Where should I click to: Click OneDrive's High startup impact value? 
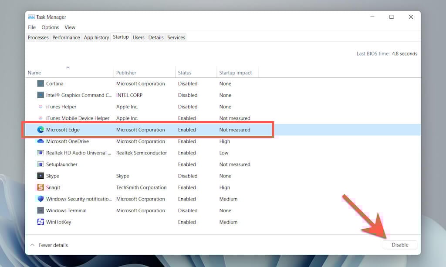[224, 141]
